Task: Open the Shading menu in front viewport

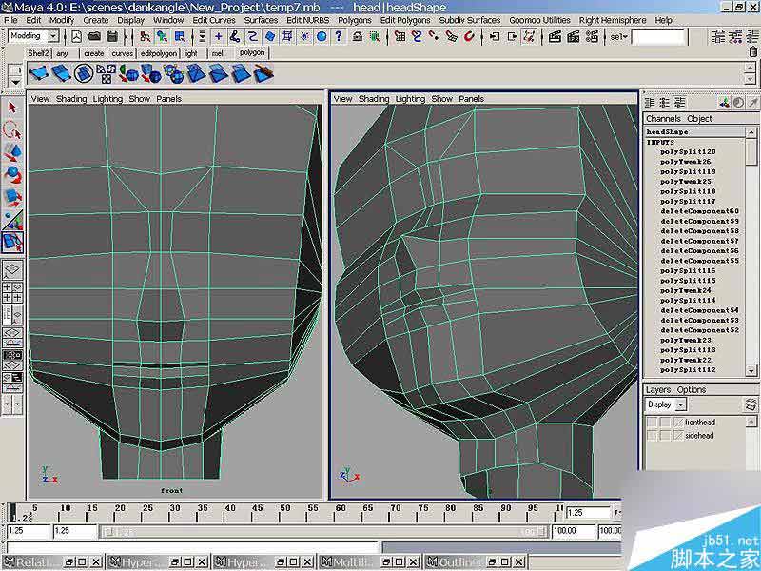Action: pos(70,99)
